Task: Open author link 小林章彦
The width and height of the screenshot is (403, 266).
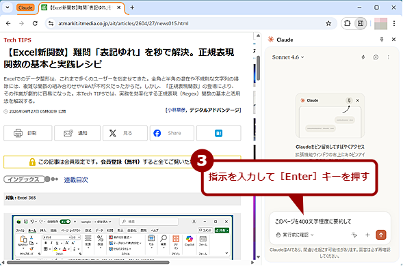Action: pos(176,110)
